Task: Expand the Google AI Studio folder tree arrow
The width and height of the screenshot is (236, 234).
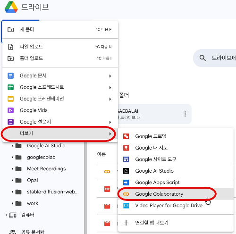Action: pyautogui.click(x=12, y=146)
